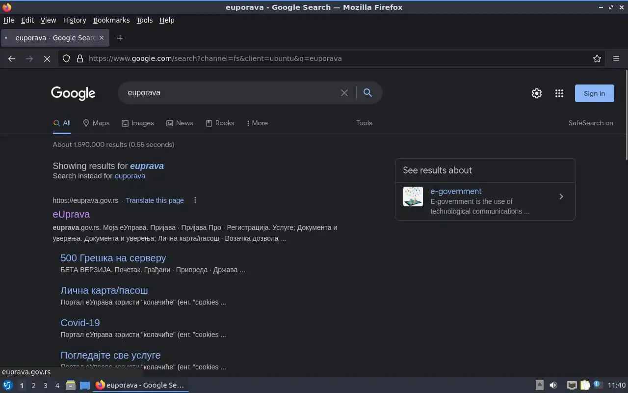Screen dimensions: 628x393
Task: Close the euporava Google Search tab
Action: point(102,38)
